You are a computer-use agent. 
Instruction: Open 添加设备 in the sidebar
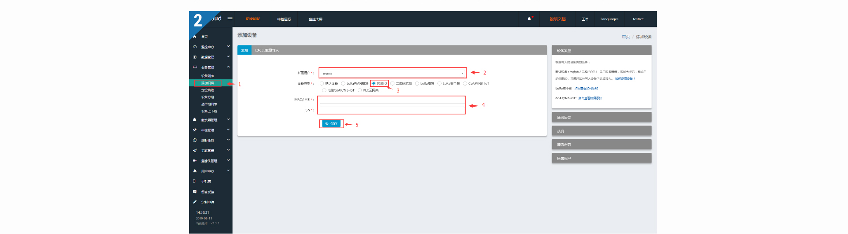(208, 83)
